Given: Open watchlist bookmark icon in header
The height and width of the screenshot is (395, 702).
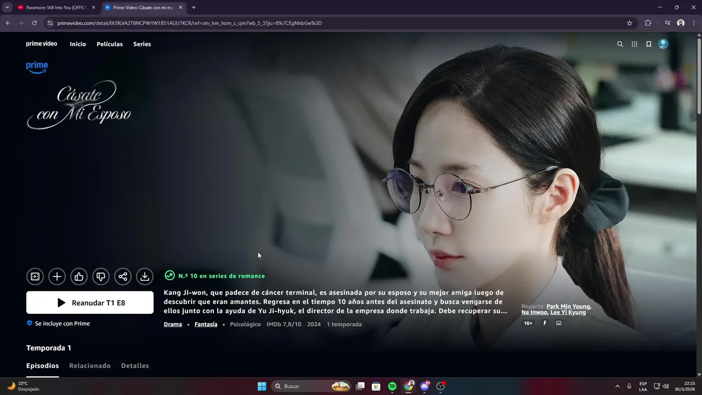Looking at the screenshot, I should point(649,44).
